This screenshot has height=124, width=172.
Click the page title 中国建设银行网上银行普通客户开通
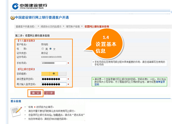(x=42, y=18)
